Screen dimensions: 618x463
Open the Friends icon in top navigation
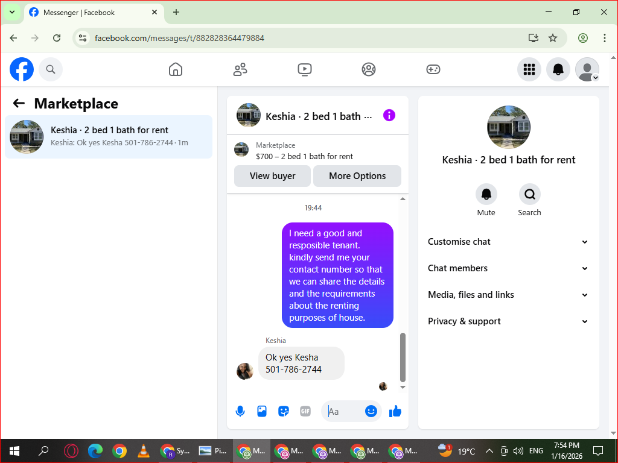pos(240,69)
